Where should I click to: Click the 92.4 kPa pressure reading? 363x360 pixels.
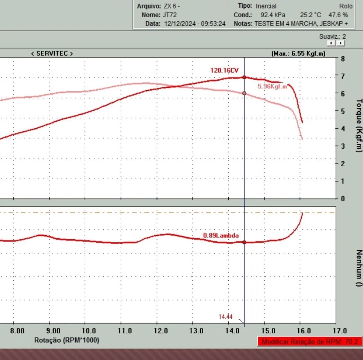273,15
